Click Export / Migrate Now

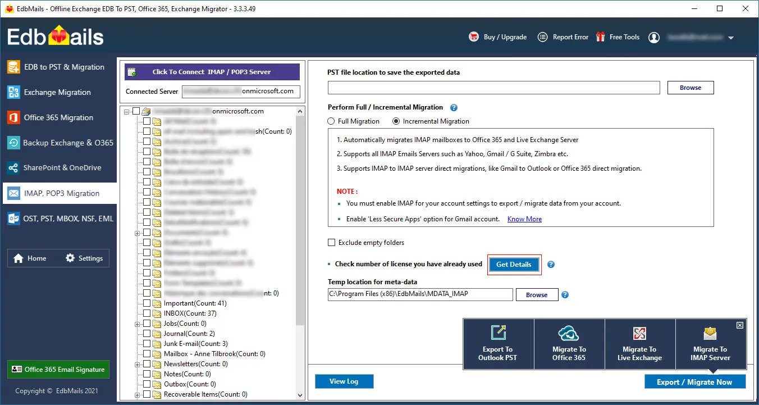pos(696,382)
